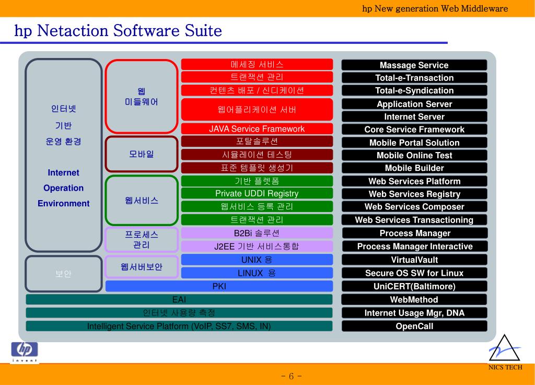Click the blue "LINUX 용" bar
The width and height of the screenshot is (535, 385).
click(257, 273)
